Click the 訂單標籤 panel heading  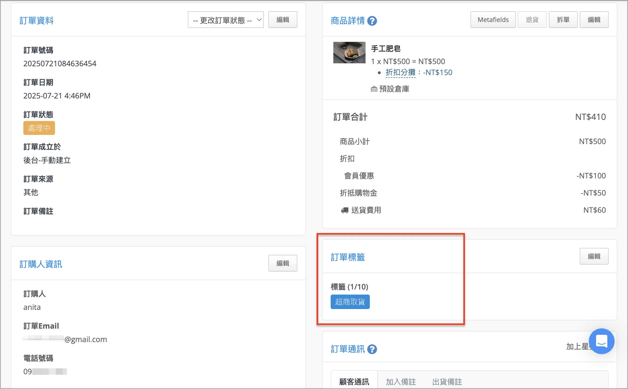(348, 257)
